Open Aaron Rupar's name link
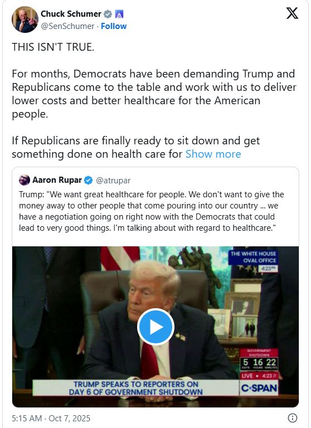311x428 pixels. [x=57, y=180]
